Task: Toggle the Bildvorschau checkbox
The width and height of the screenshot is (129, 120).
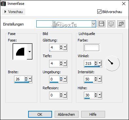Action: 99,12
